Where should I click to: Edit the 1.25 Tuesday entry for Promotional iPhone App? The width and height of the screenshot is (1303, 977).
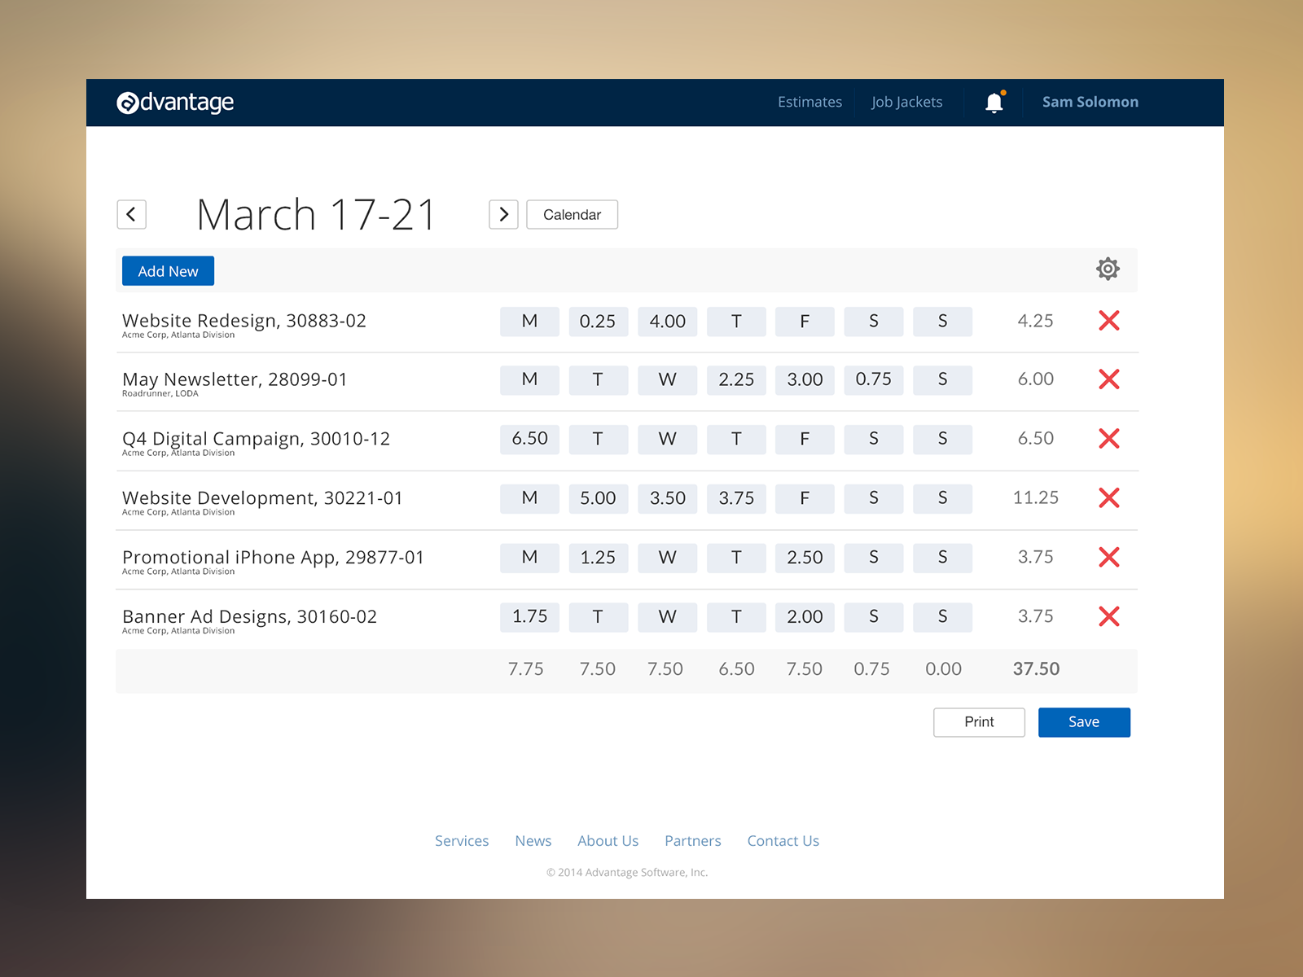pos(598,559)
